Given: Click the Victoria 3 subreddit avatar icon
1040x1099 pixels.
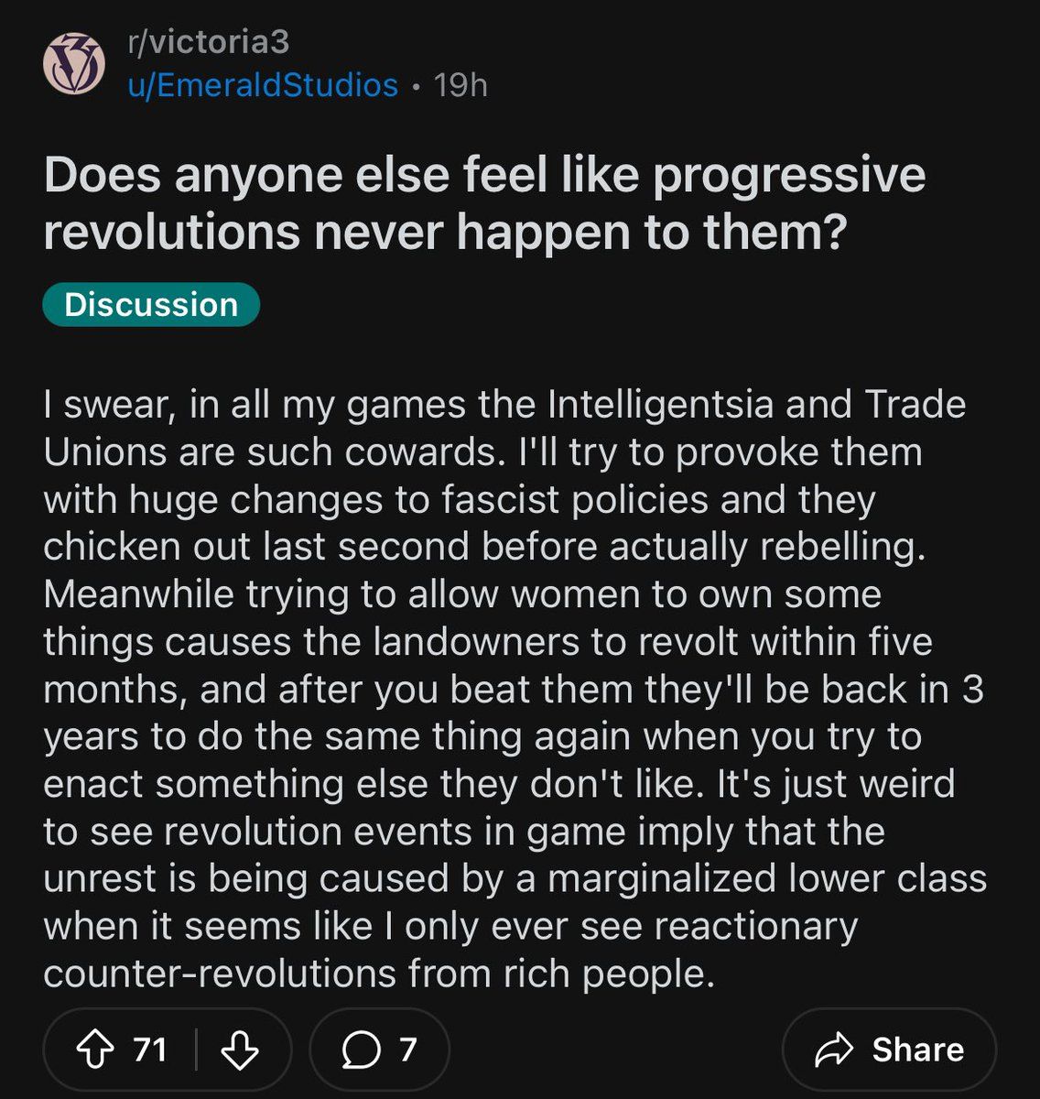Looking at the screenshot, I should point(74,63).
